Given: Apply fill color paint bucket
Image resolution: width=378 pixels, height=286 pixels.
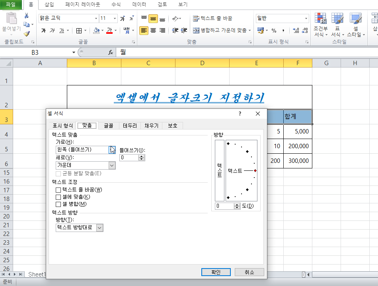Looking at the screenshot, I should 96,31.
